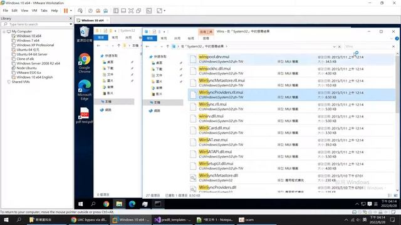
Task: Open Microsoft Edge desktop shortcut
Action: [85, 90]
